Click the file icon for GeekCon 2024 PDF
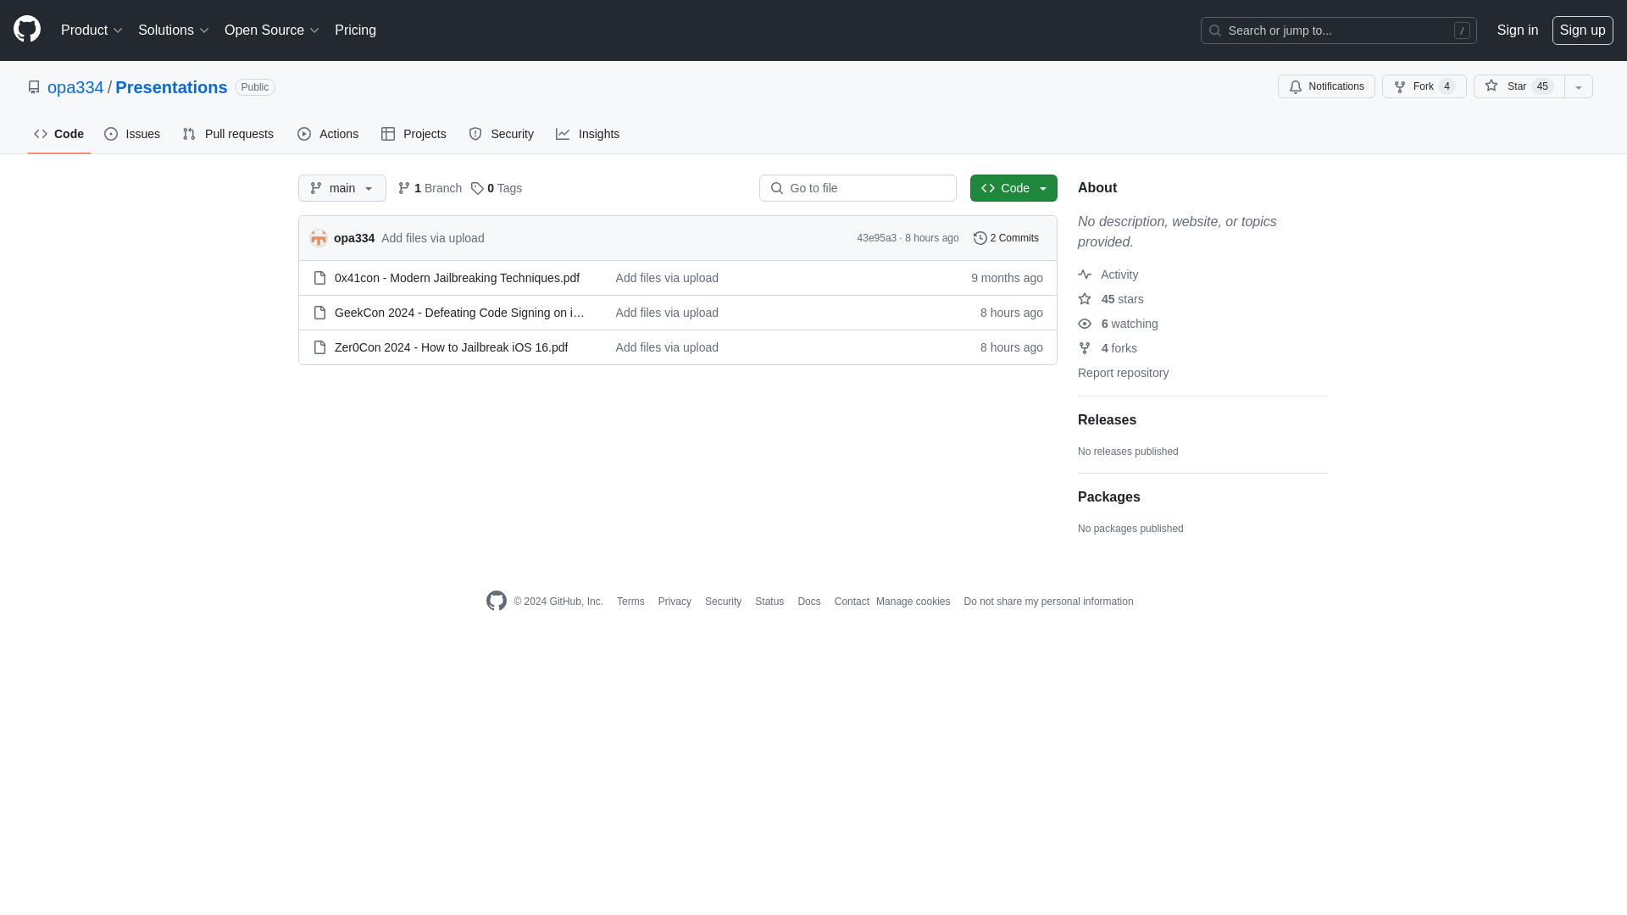 point(319,313)
